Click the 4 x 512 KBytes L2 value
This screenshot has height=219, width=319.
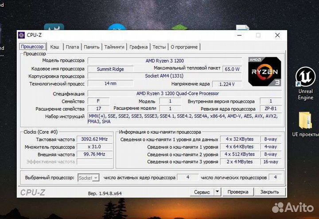[x=240, y=154]
